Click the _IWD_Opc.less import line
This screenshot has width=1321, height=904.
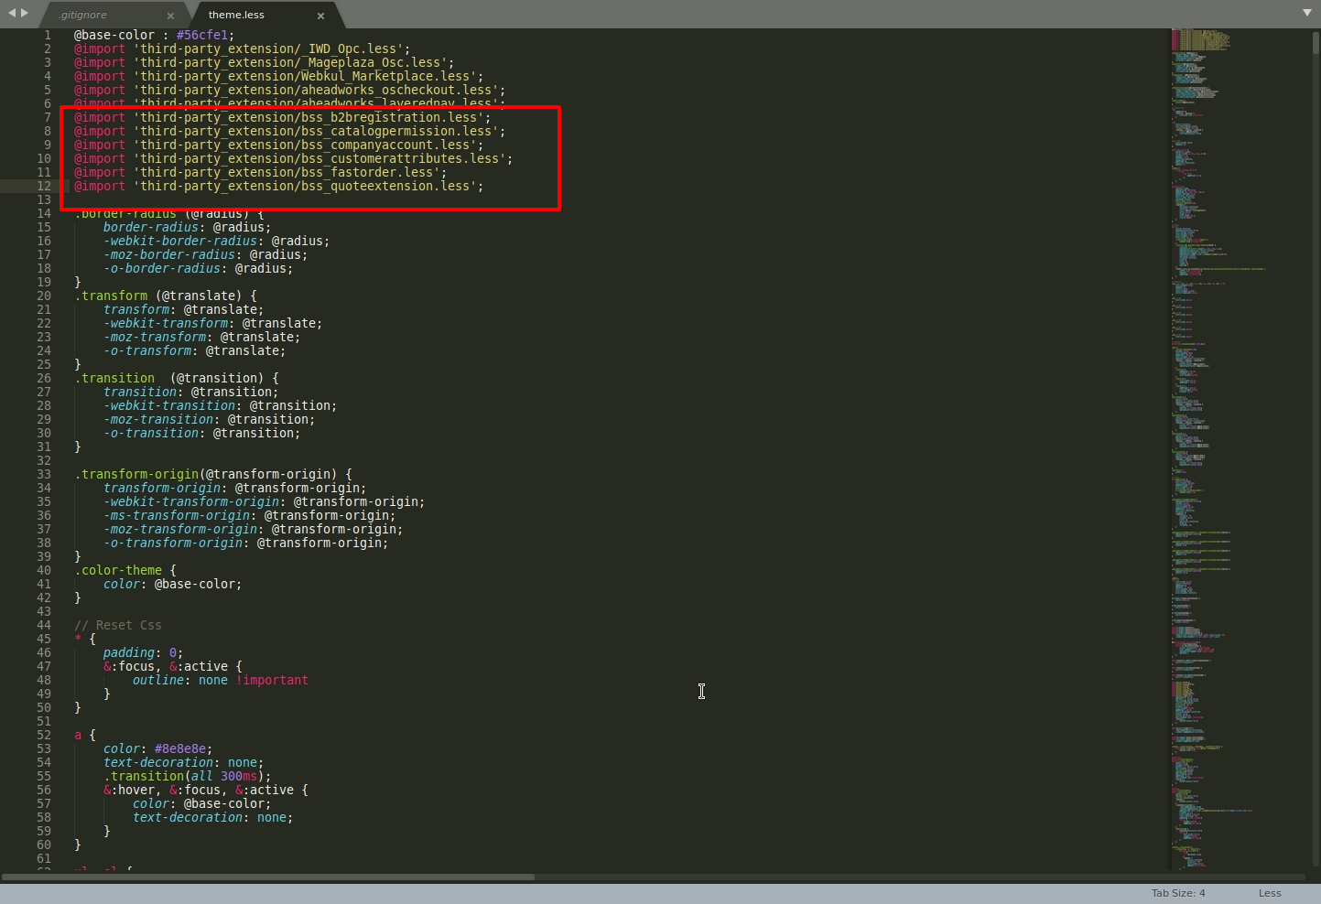tap(242, 48)
